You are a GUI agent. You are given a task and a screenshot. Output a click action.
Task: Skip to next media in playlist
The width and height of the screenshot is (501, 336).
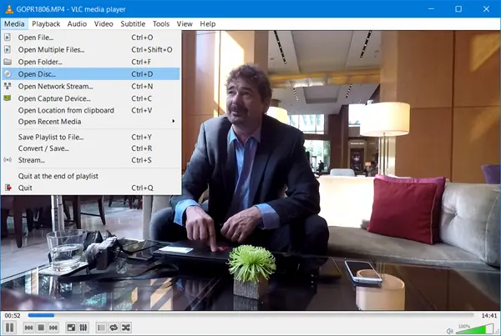click(53, 328)
